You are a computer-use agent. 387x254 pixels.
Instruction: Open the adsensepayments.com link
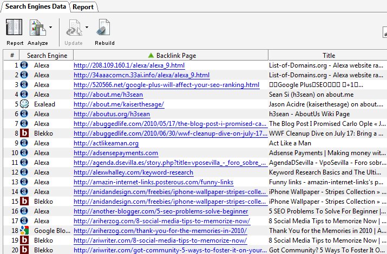click(116, 153)
